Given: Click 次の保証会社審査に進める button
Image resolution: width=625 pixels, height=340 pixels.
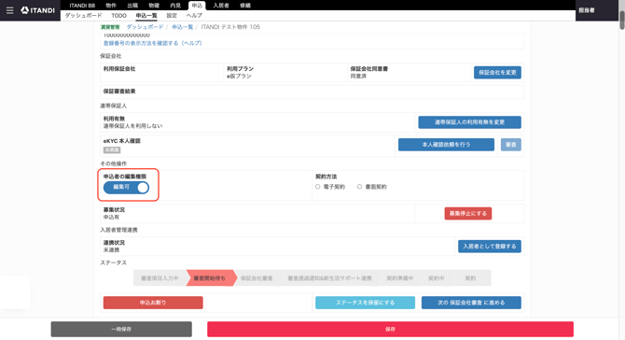Looking at the screenshot, I should pyautogui.click(x=471, y=303).
